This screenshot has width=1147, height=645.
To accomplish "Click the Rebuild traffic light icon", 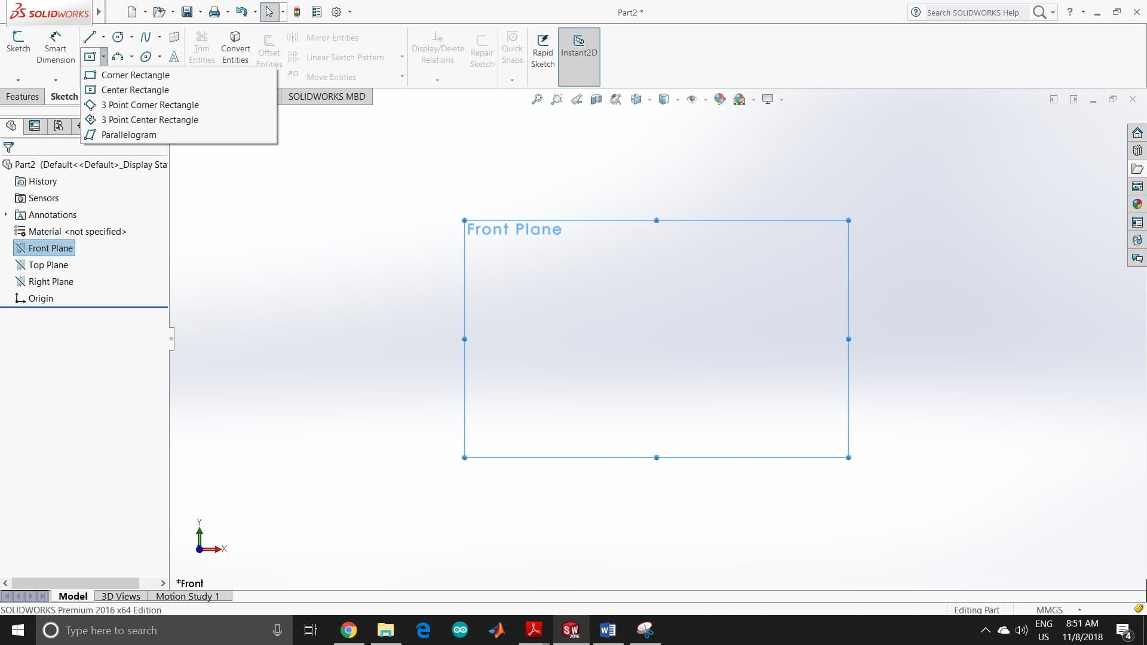I will click(x=297, y=12).
